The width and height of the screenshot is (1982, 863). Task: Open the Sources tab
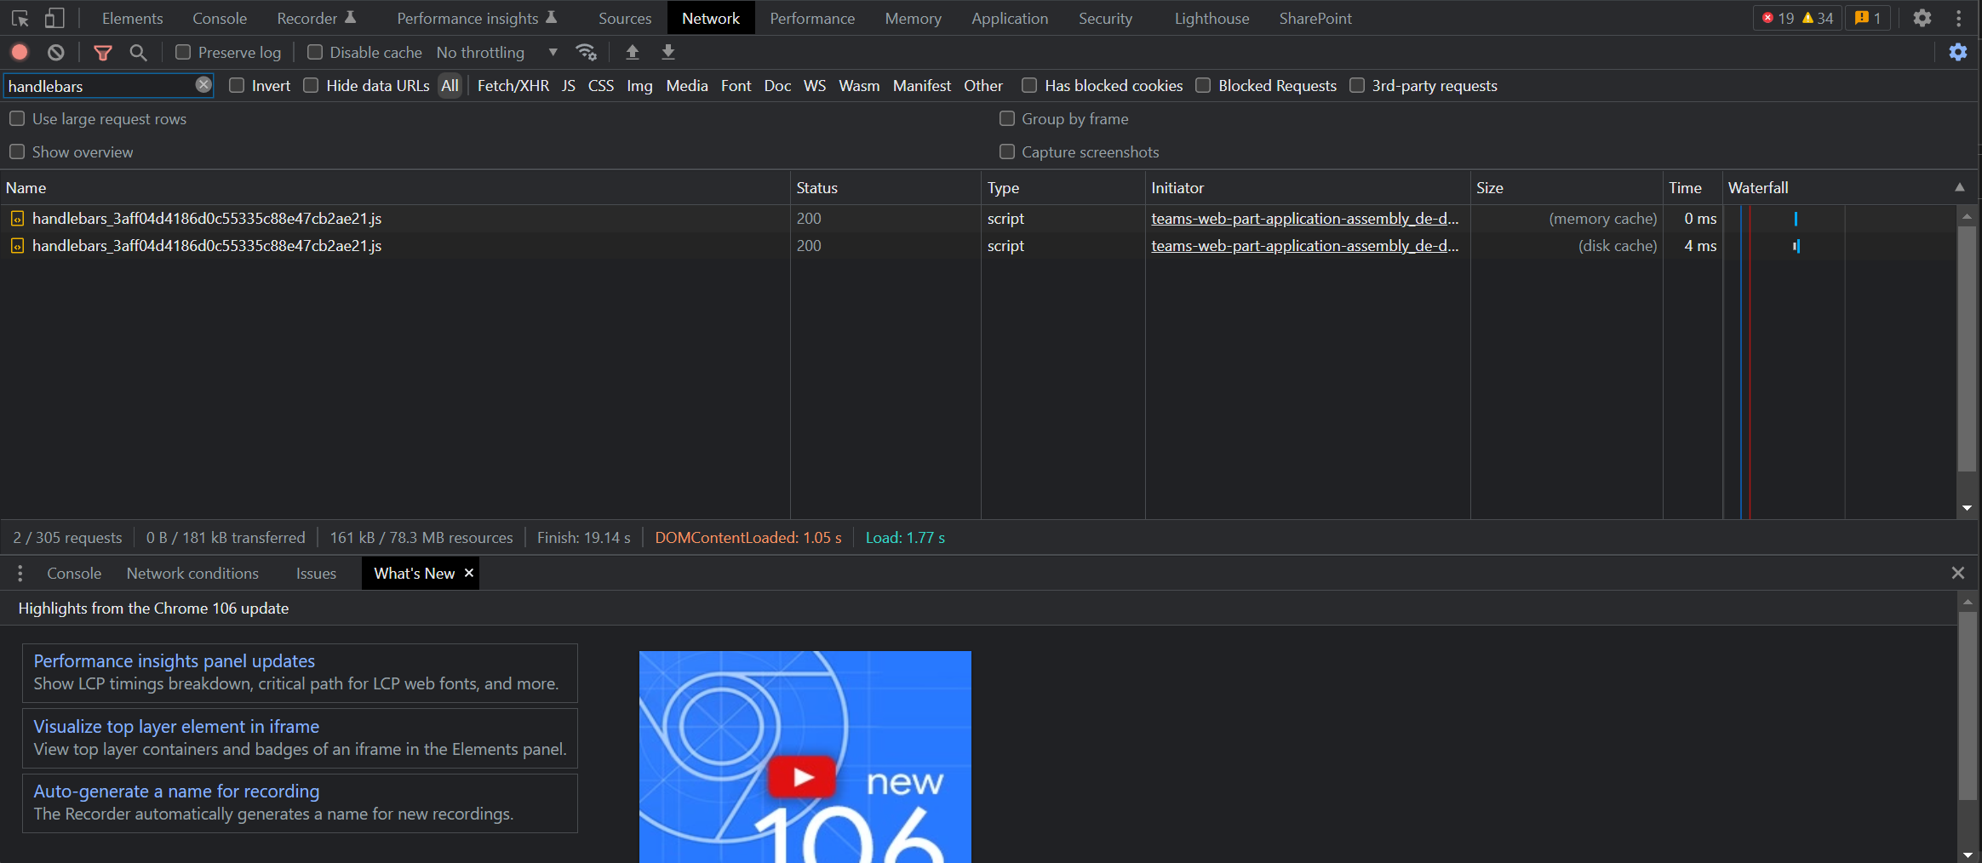click(625, 18)
